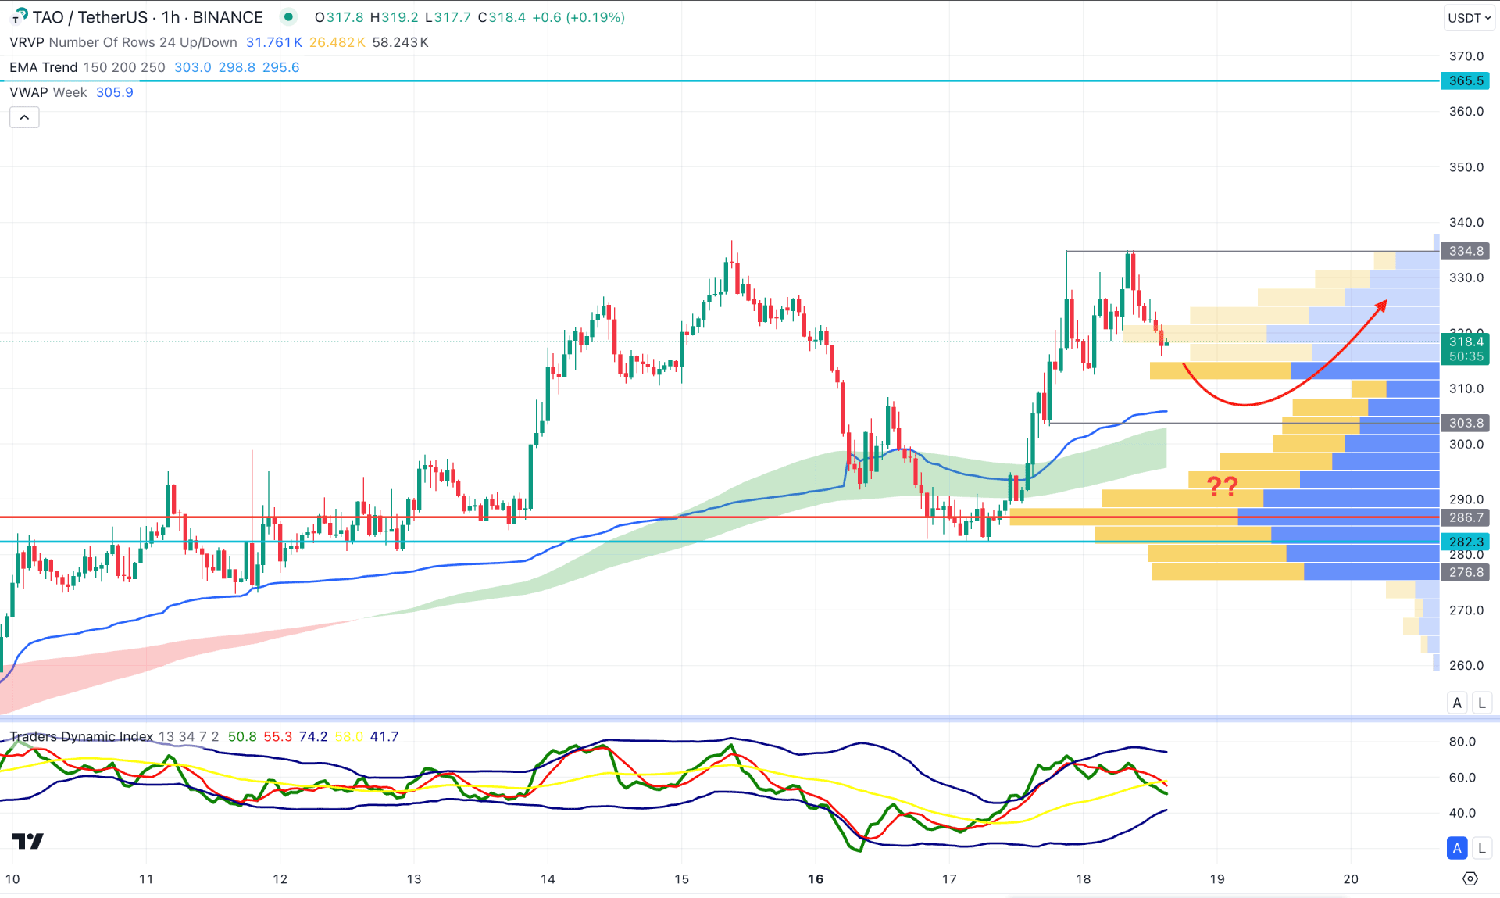Click the 282.3 cyan line price label
1500x898 pixels.
(1466, 542)
